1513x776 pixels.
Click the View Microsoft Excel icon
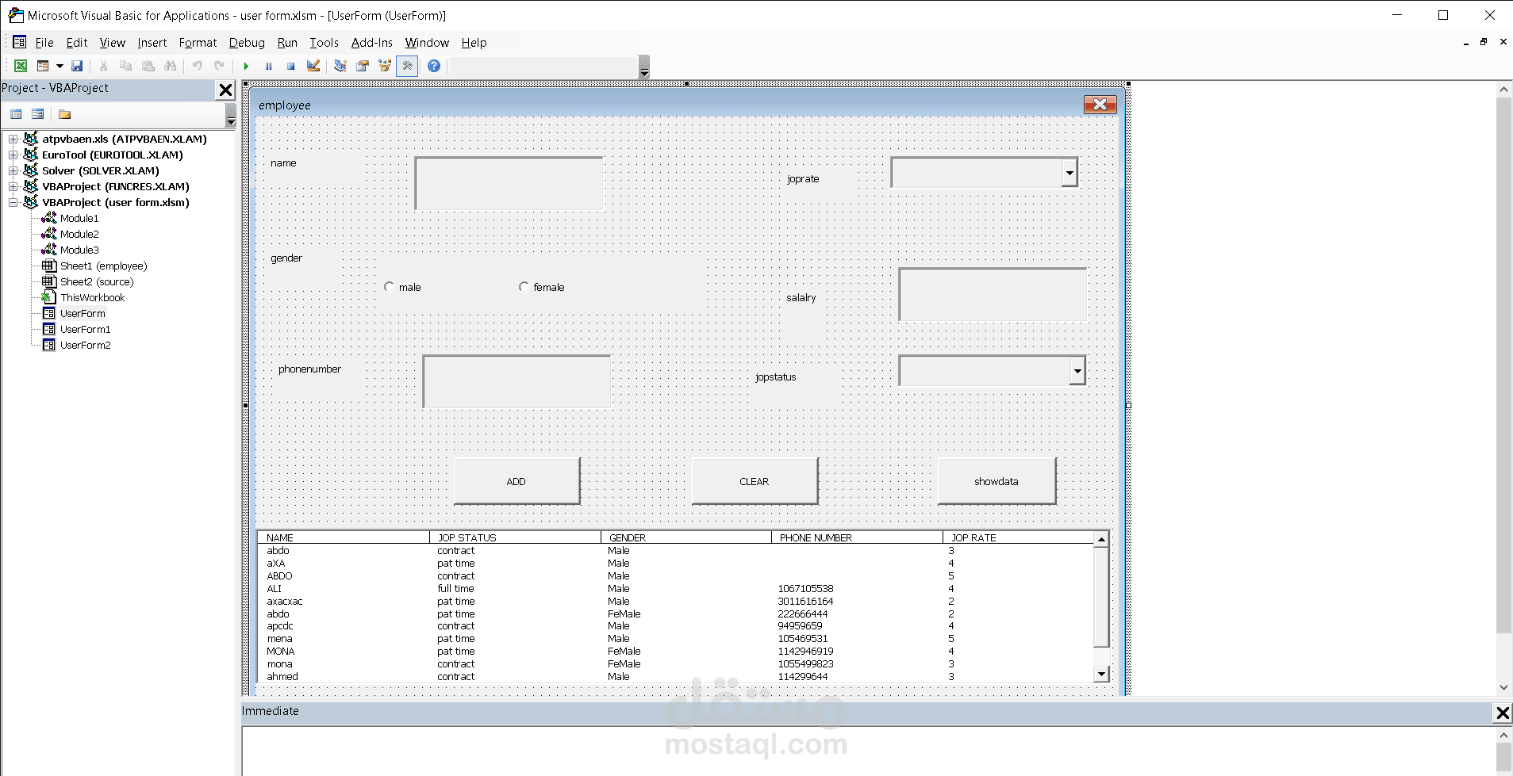tap(21, 66)
